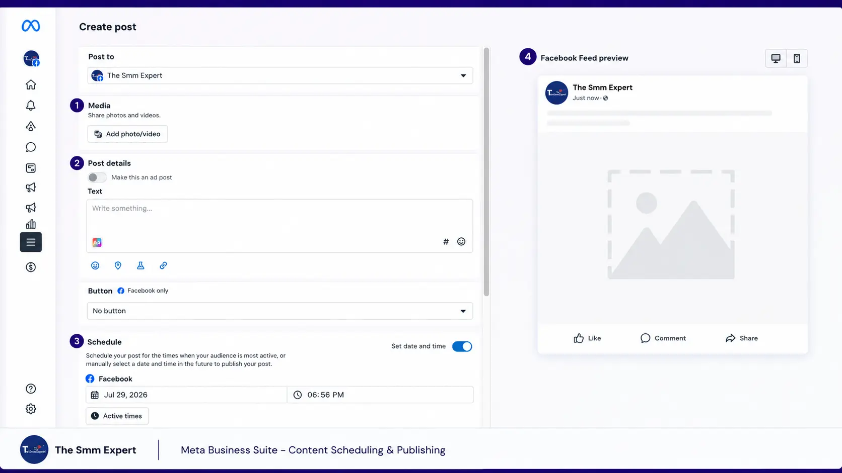The height and width of the screenshot is (473, 842).
Task: Click Share in the feed preview
Action: tap(741, 338)
